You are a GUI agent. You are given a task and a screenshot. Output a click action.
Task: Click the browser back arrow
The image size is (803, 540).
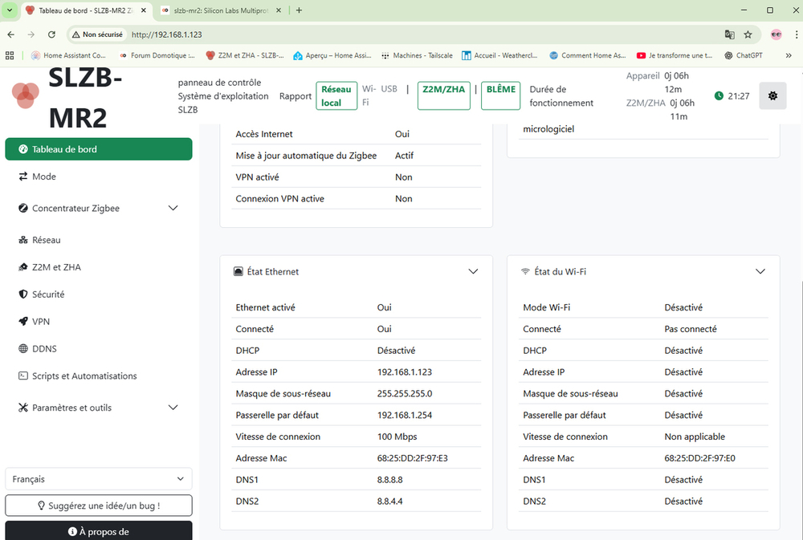[11, 35]
